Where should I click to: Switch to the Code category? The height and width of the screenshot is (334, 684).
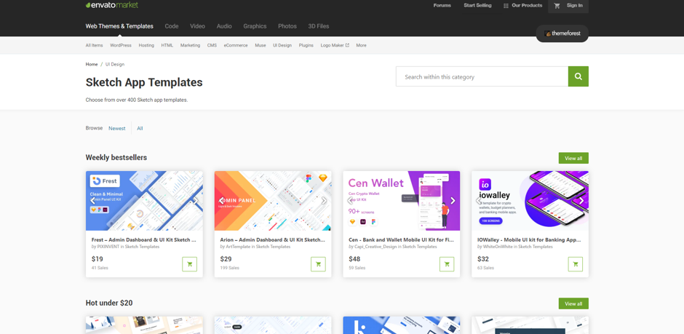(x=172, y=26)
